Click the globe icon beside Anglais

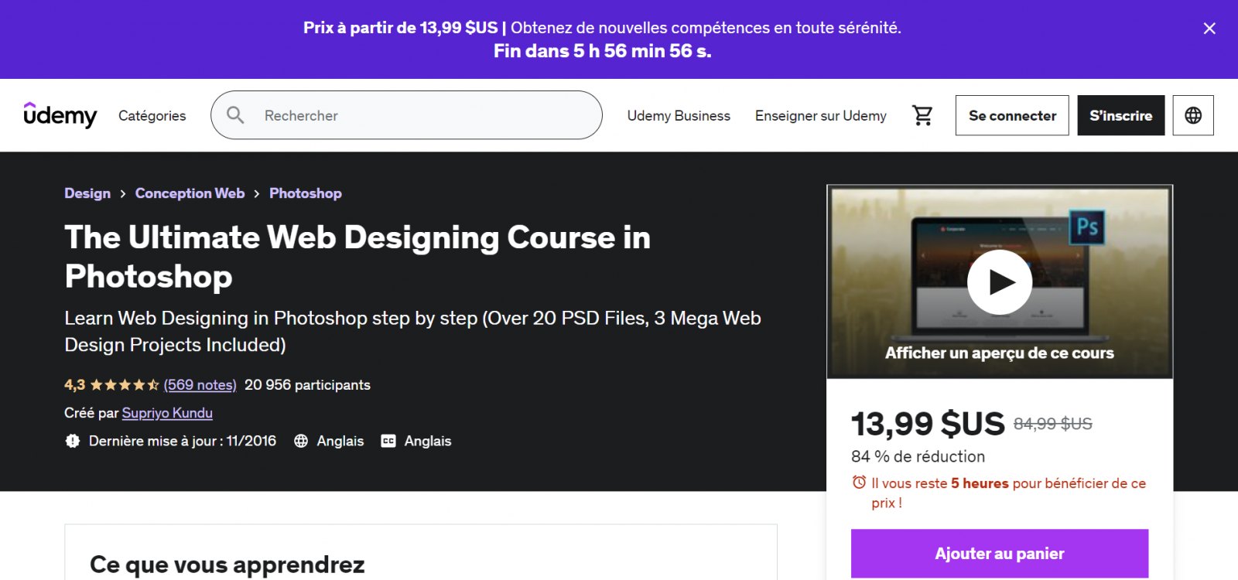click(x=301, y=441)
